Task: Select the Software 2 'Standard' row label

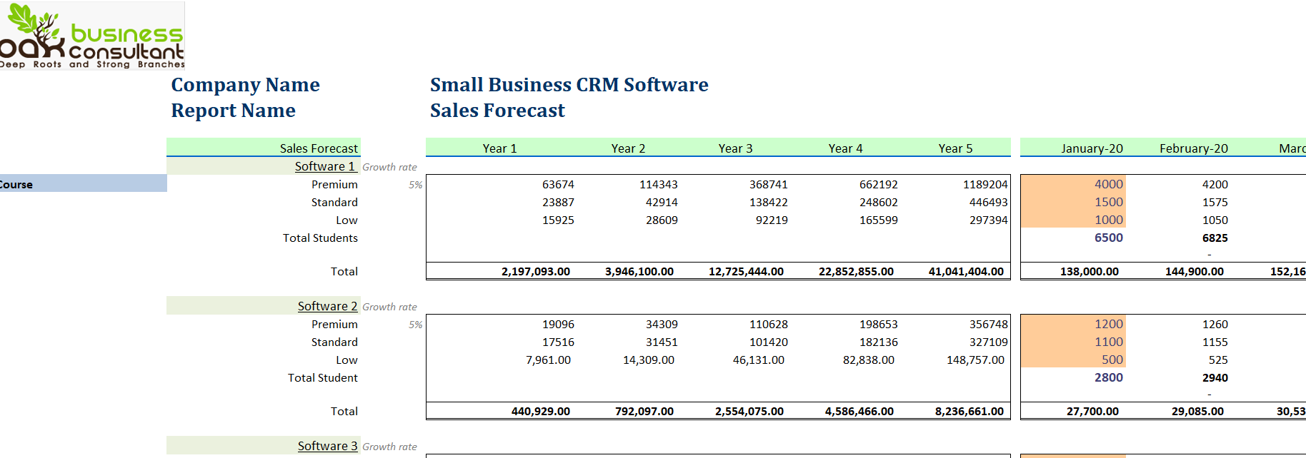Action: (334, 342)
